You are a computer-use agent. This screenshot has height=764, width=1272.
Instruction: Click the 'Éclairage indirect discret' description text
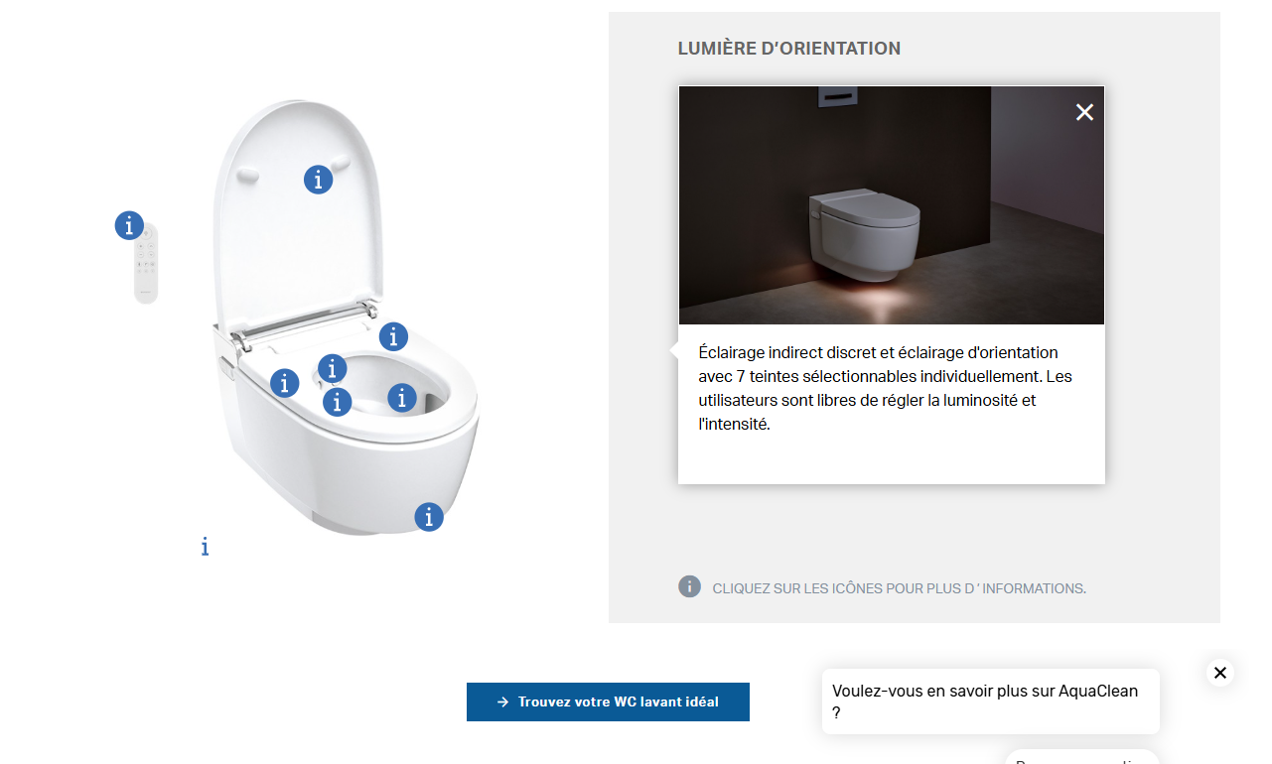885,388
